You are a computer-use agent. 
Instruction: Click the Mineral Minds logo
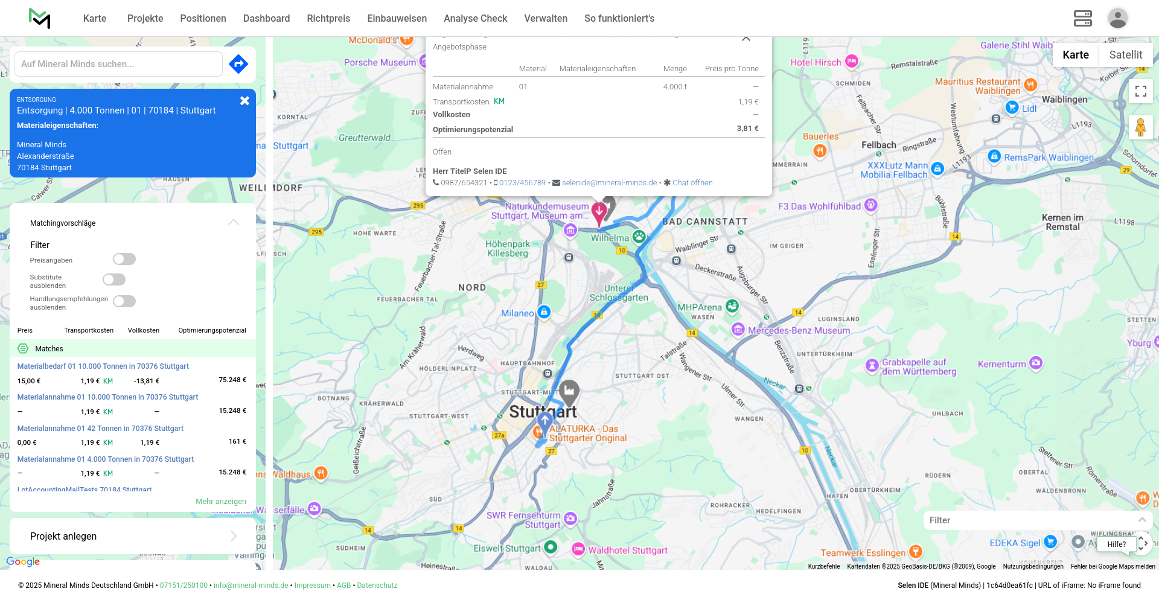pyautogui.click(x=40, y=18)
